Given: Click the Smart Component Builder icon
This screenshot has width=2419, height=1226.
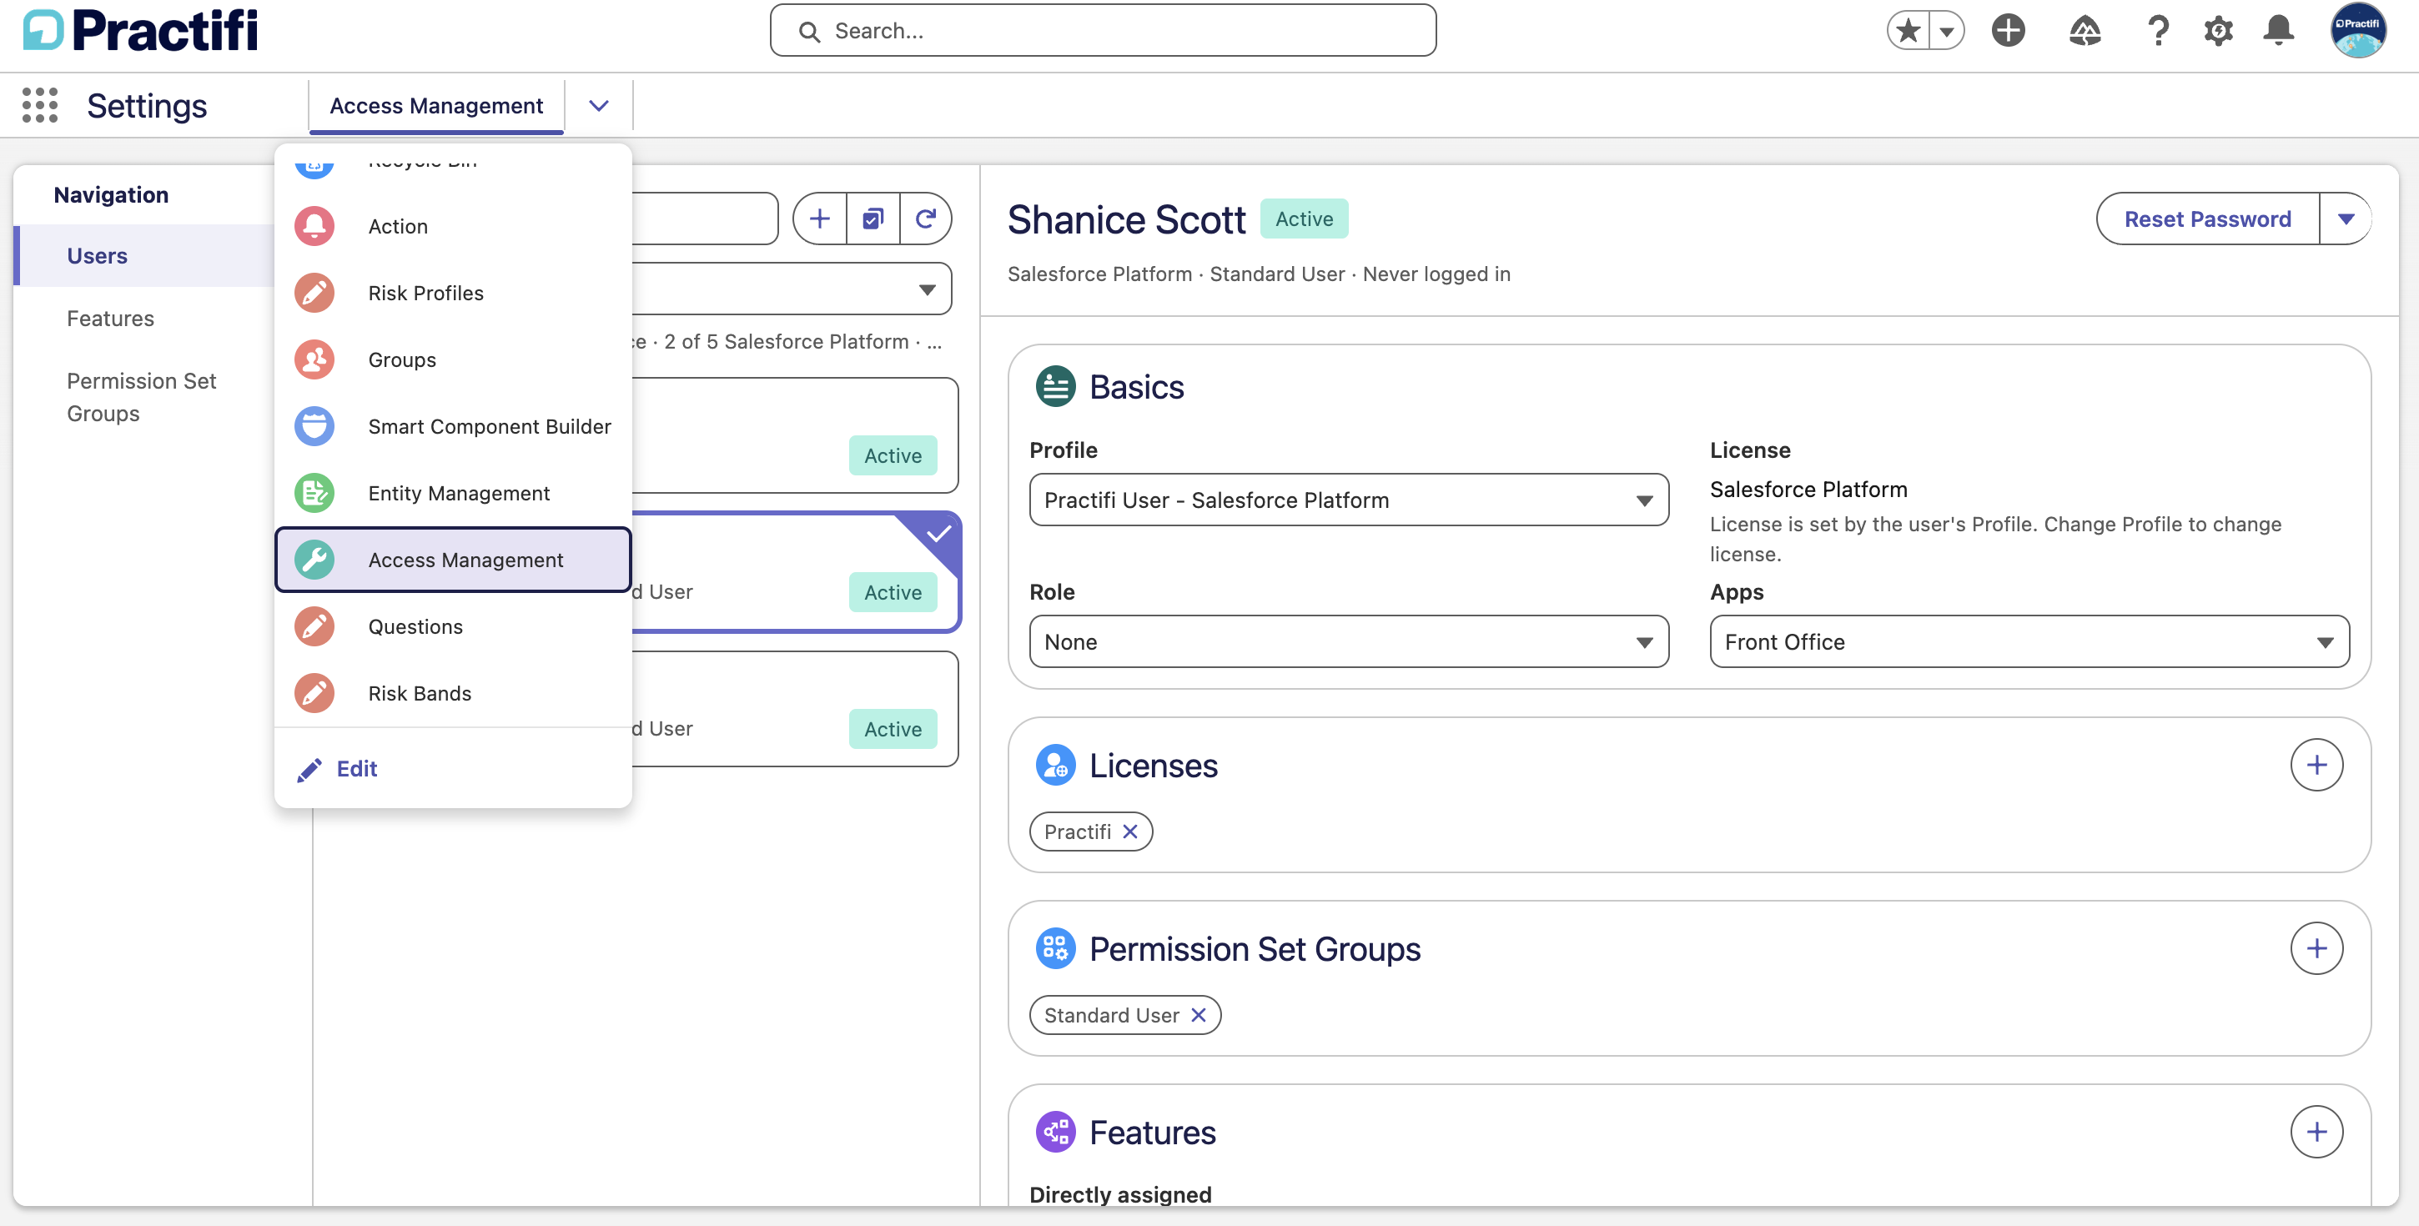Looking at the screenshot, I should click(x=314, y=426).
